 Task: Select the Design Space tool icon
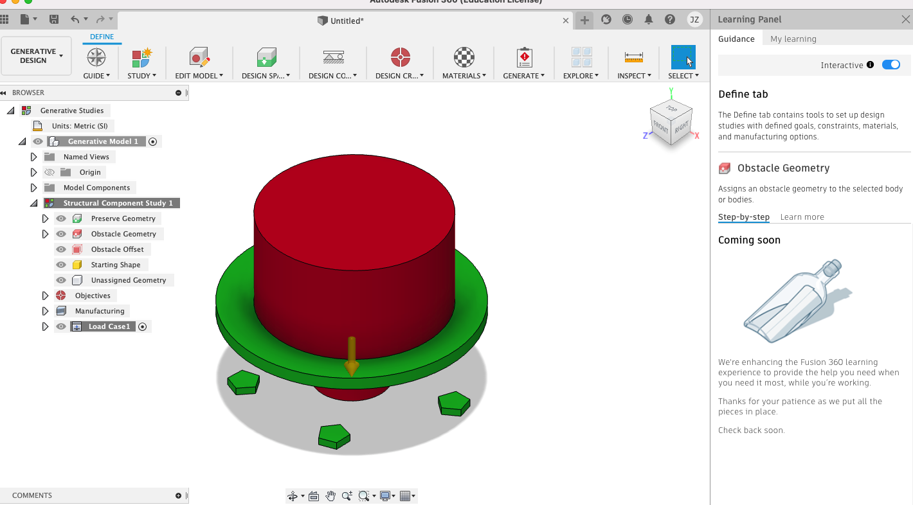coord(266,58)
